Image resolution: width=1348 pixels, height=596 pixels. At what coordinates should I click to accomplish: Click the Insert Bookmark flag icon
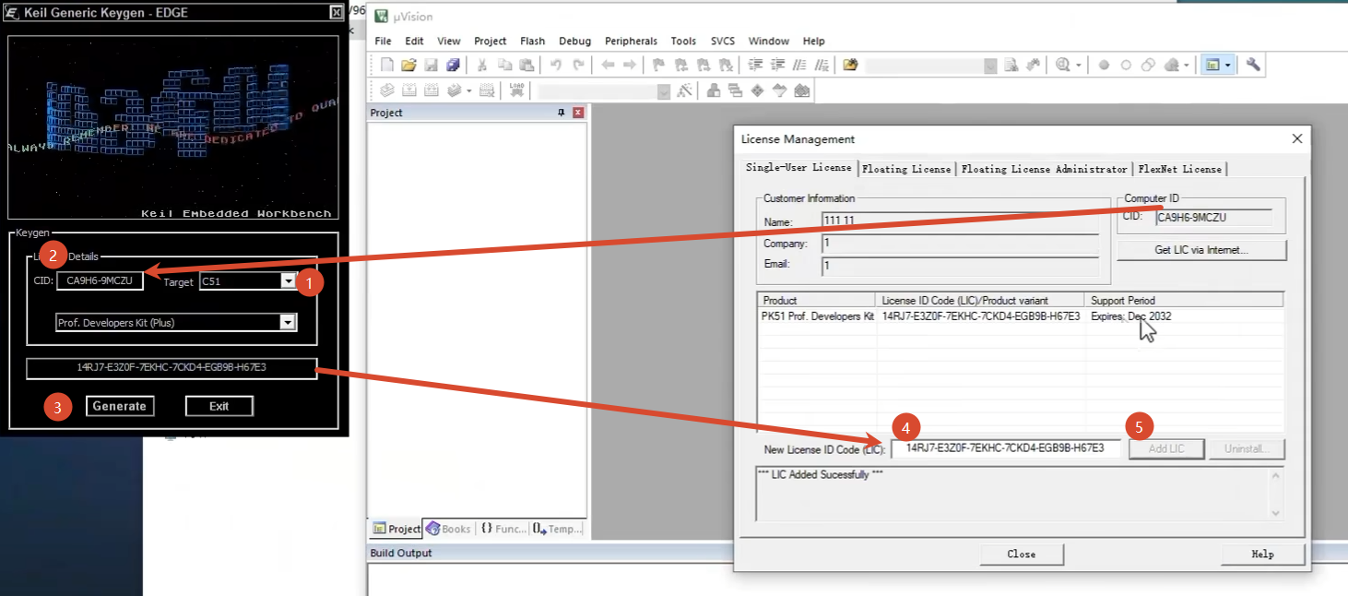pos(658,65)
